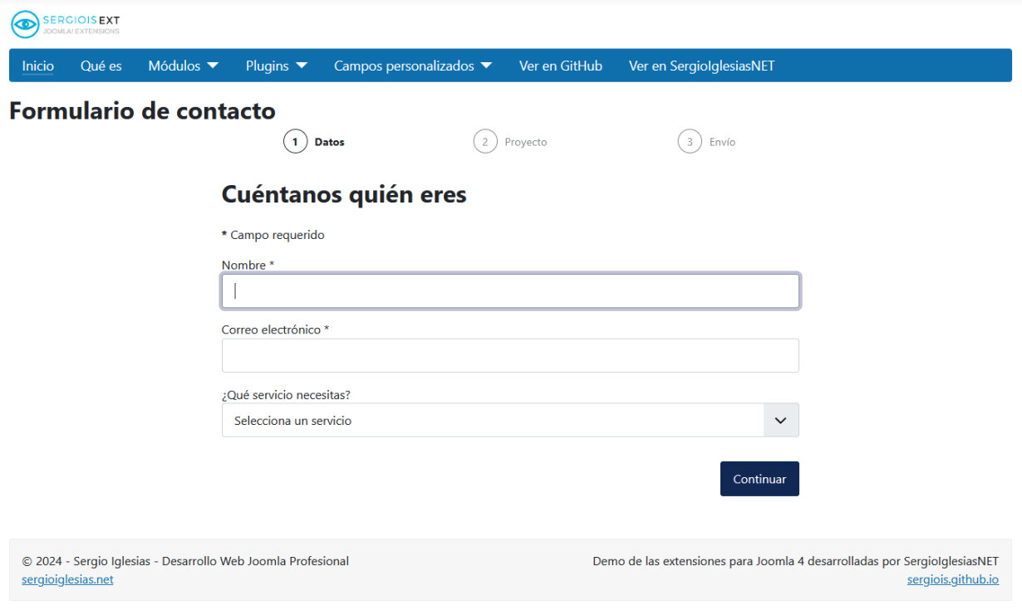Click the Correo electrónico input field
Screen dimensions: 1022x610
coord(510,355)
